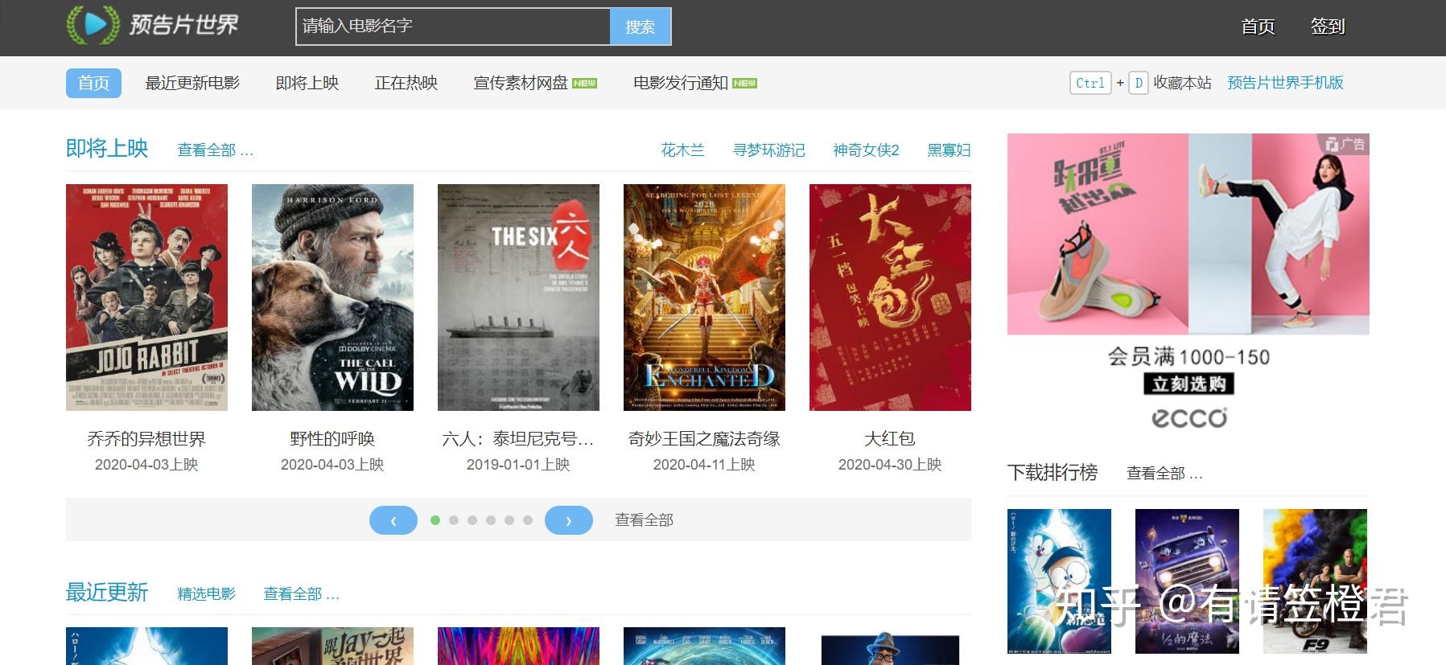Viewport: 1446px width, 665px height.
Task: Click the 2020-04-30上映 release date
Action: 890,465
